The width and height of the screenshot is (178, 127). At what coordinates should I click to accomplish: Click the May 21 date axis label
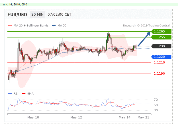tap(143, 117)
